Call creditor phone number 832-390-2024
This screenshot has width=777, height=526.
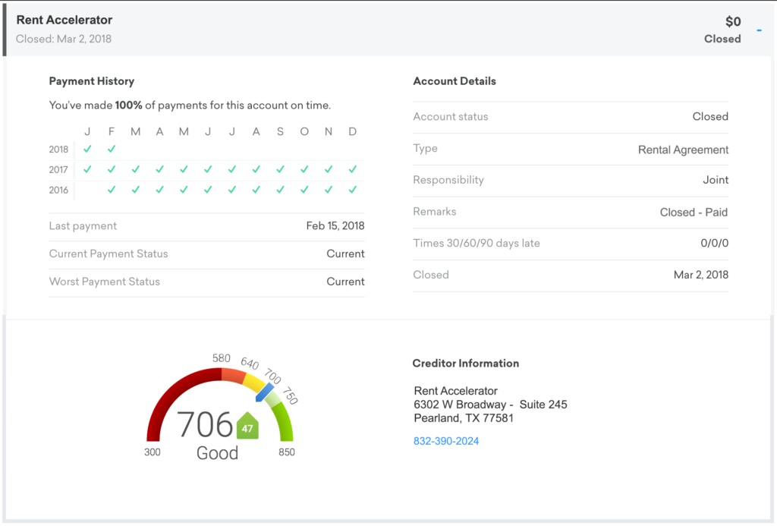pyautogui.click(x=446, y=441)
